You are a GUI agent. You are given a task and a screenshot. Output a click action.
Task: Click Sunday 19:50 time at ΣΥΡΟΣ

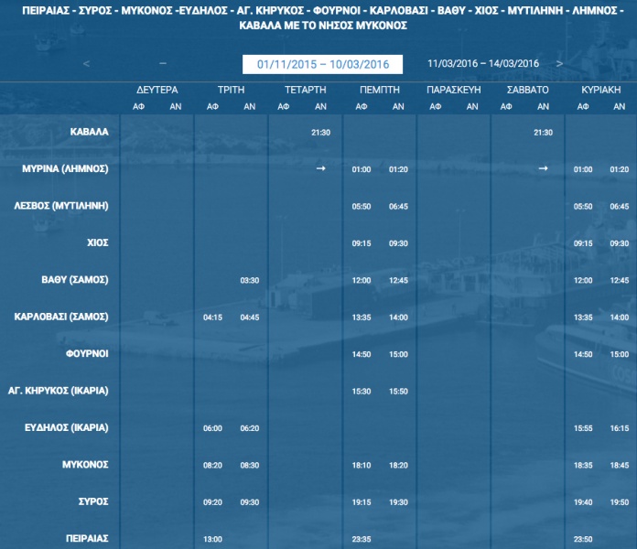(x=620, y=502)
